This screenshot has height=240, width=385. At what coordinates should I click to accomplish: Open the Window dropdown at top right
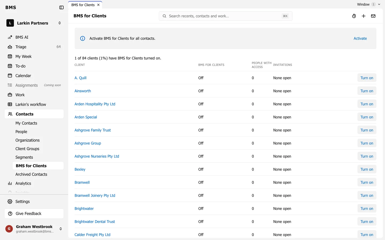[x=368, y=4]
